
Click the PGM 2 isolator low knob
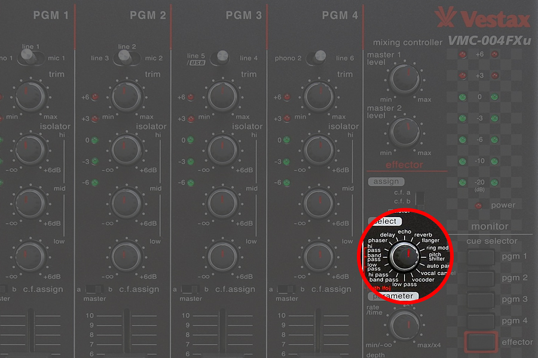[126, 256]
